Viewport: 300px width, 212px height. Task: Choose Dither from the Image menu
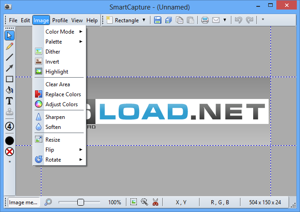pos(59,52)
